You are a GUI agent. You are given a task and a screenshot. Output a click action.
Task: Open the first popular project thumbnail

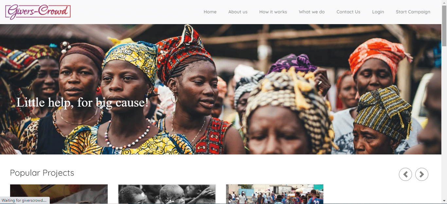59,194
